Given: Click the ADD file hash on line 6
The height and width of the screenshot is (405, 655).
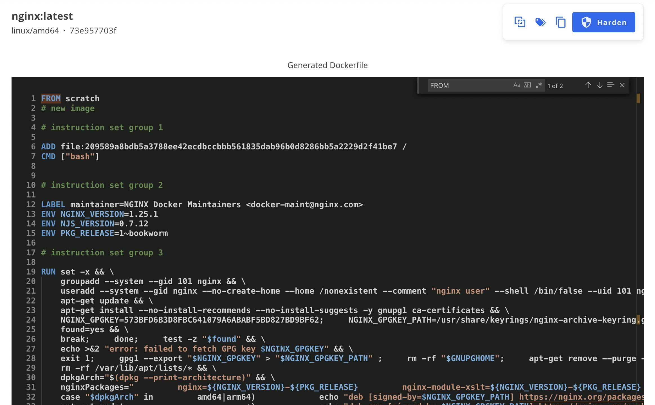Looking at the screenshot, I should tap(229, 147).
